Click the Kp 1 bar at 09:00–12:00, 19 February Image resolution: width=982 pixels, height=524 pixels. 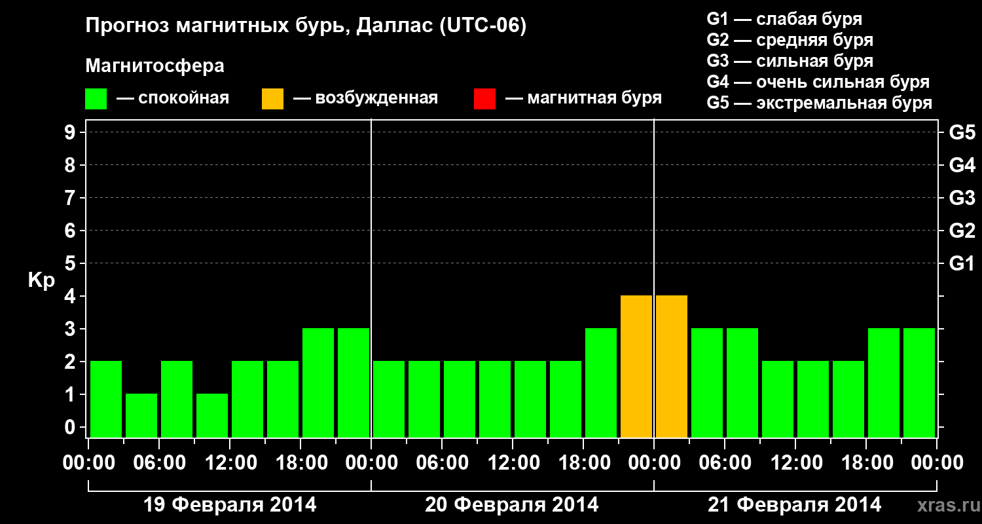(212, 415)
